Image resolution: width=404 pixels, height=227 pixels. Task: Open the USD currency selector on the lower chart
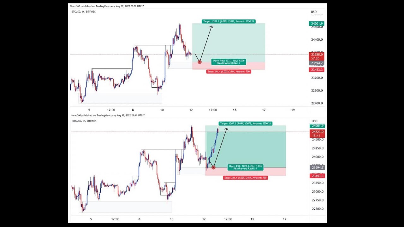(x=314, y=121)
